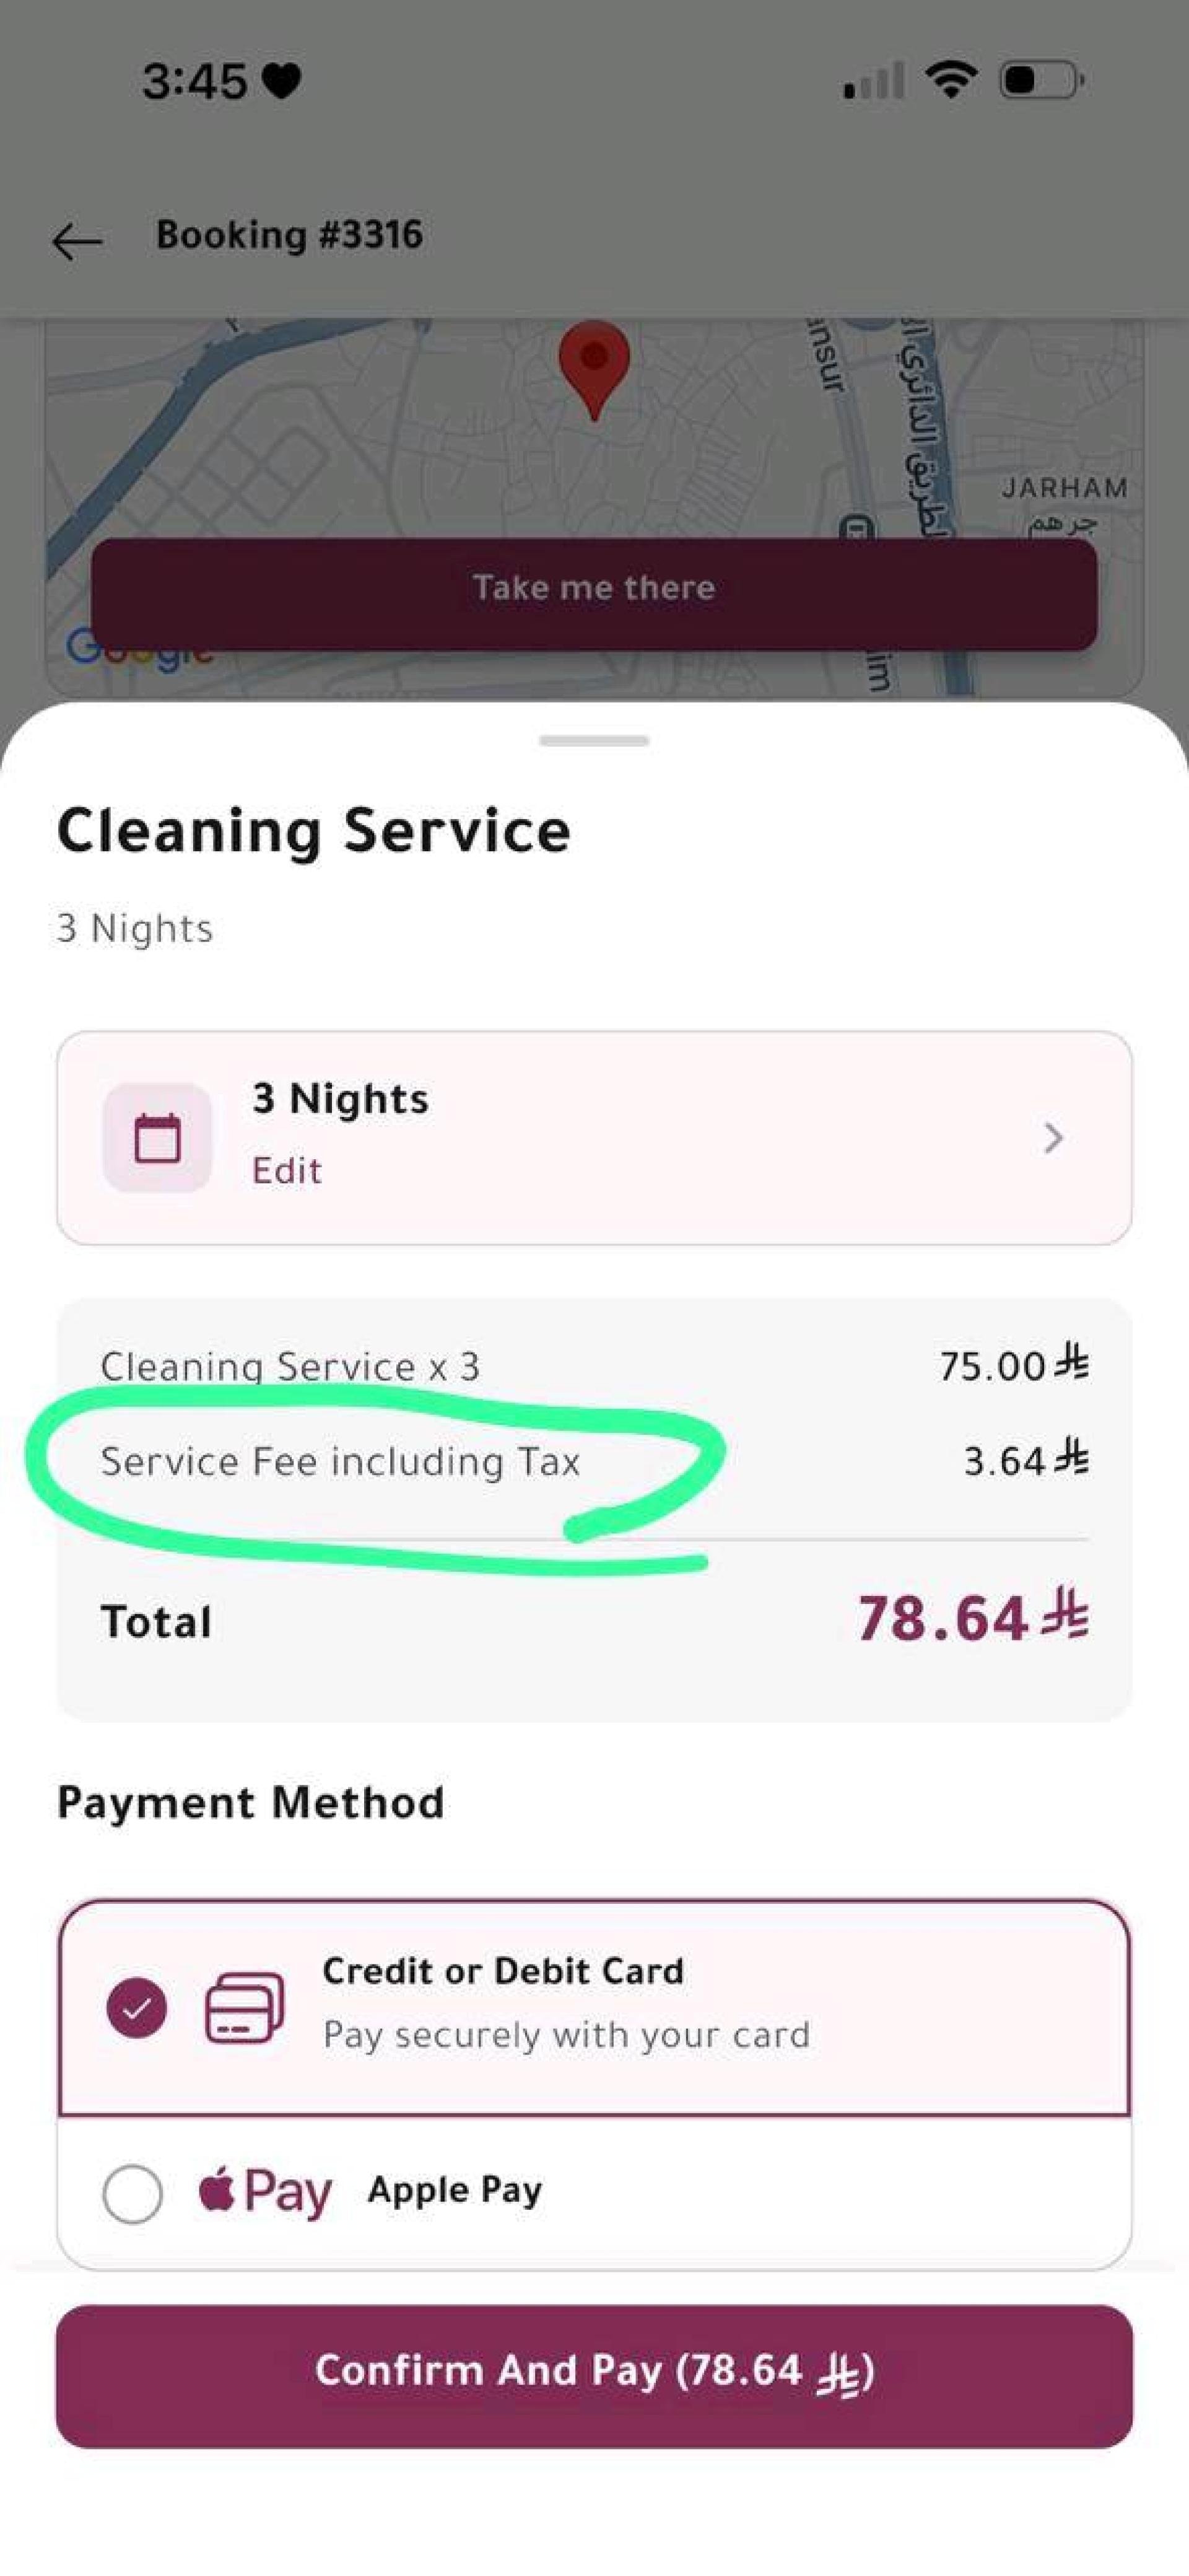Image resolution: width=1189 pixels, height=2576 pixels.
Task: Tap the Service Fee including Tax row
Action: (x=594, y=1461)
